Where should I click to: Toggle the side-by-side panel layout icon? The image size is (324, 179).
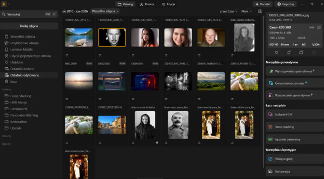(260, 11)
